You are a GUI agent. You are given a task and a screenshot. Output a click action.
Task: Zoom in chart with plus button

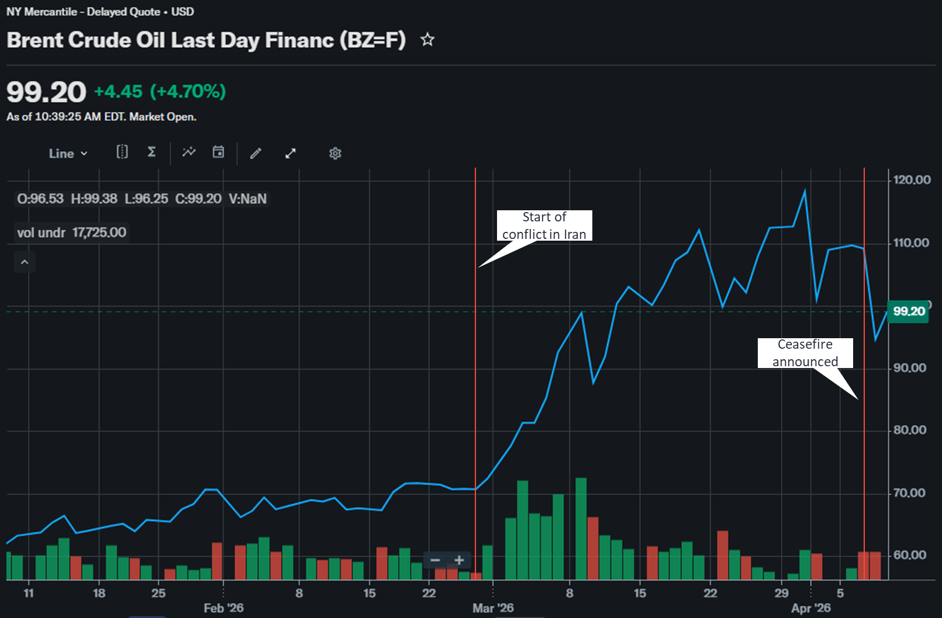(459, 560)
